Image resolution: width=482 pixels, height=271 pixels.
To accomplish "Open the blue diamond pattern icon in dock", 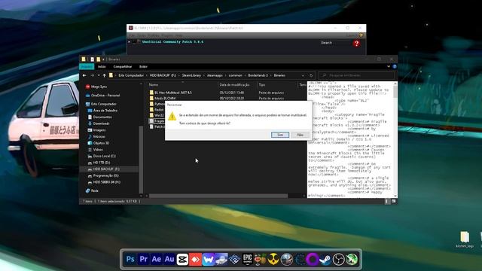I will point(234,259).
